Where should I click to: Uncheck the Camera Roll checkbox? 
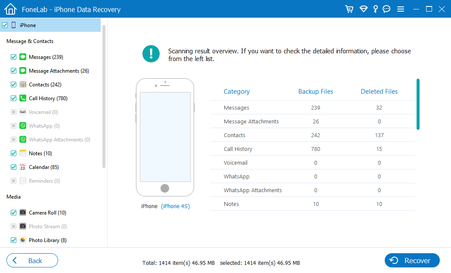click(x=13, y=213)
